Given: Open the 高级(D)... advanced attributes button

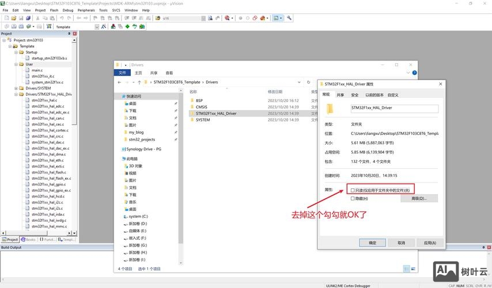Looking at the screenshot, I should [x=419, y=198].
